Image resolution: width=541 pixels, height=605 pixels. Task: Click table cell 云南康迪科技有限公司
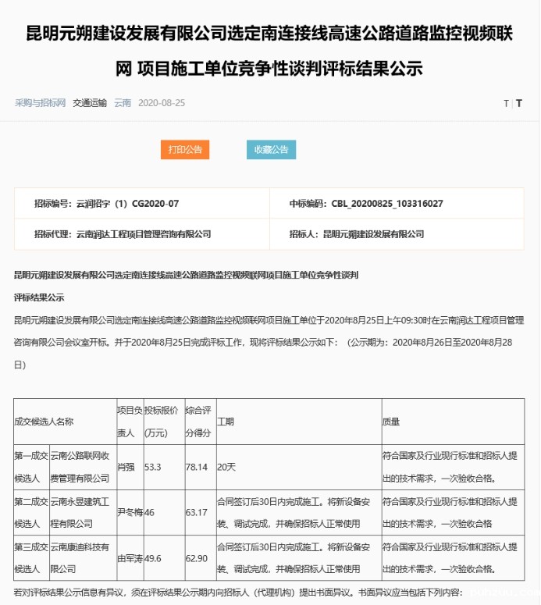pyautogui.click(x=81, y=559)
